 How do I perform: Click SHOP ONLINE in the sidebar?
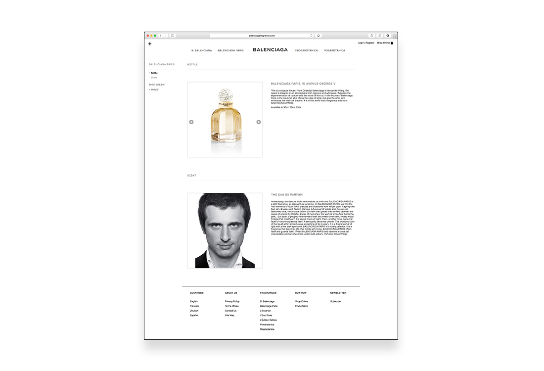coord(157,85)
